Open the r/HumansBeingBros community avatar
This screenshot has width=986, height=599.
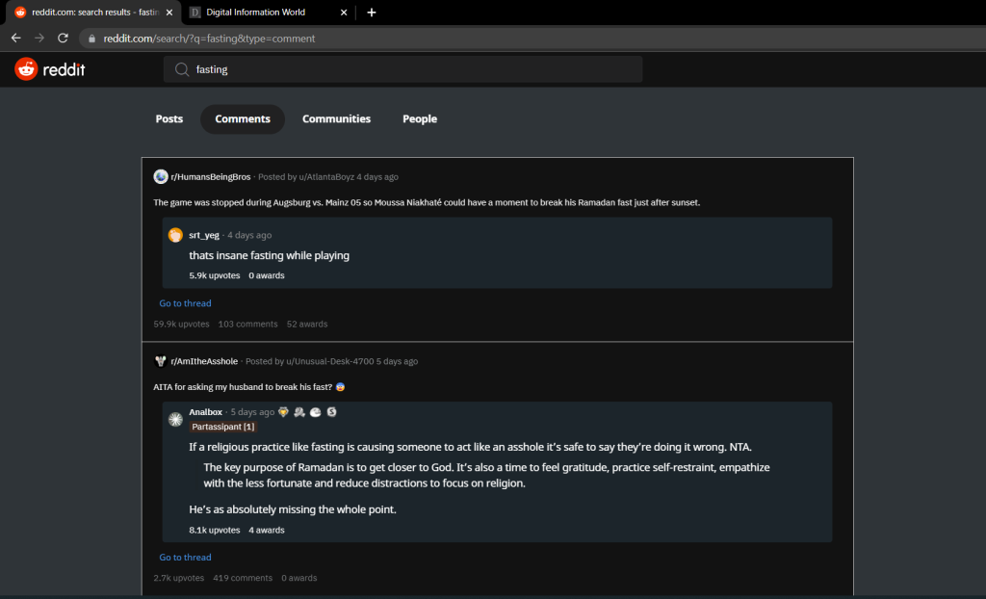(160, 176)
